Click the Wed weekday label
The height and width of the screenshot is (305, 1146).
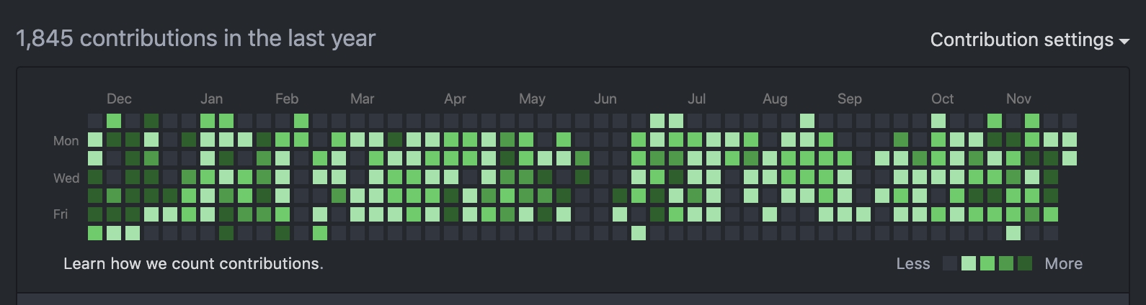(x=66, y=178)
